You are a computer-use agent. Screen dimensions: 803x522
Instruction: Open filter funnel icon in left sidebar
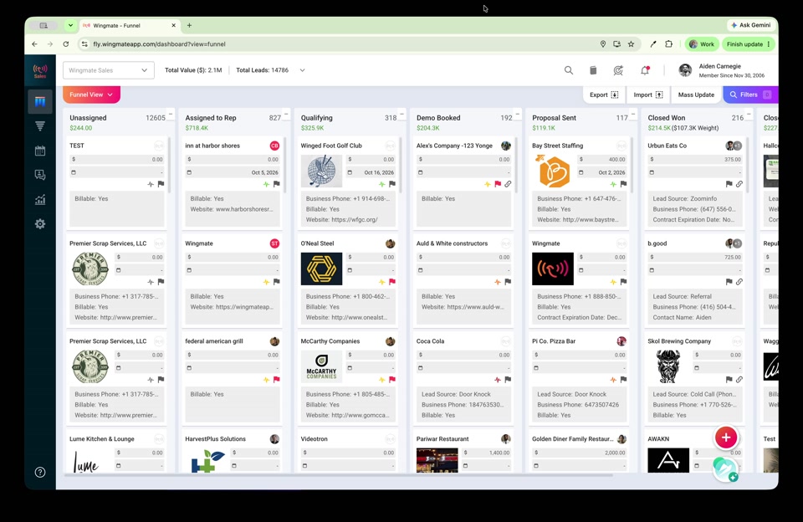click(x=40, y=126)
